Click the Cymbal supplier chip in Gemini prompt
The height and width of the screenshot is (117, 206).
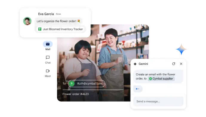[x=161, y=79]
